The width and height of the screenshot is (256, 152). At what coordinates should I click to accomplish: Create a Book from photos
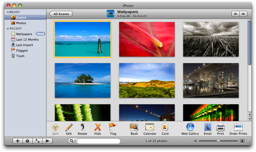point(134,127)
